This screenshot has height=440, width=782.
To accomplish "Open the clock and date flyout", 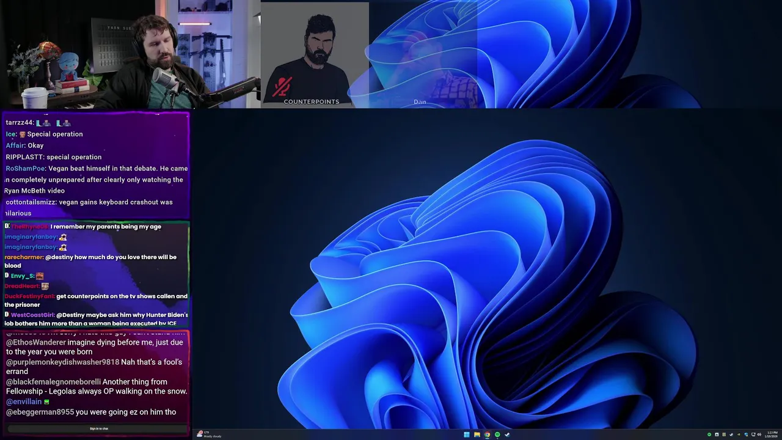I will (772, 435).
